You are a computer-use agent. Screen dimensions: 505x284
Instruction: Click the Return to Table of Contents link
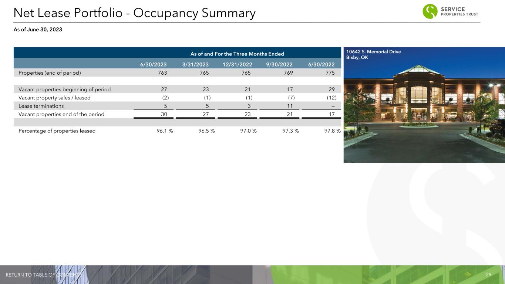tap(44, 275)
